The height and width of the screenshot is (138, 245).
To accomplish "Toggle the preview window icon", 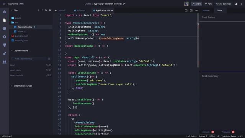I will click(191, 10).
